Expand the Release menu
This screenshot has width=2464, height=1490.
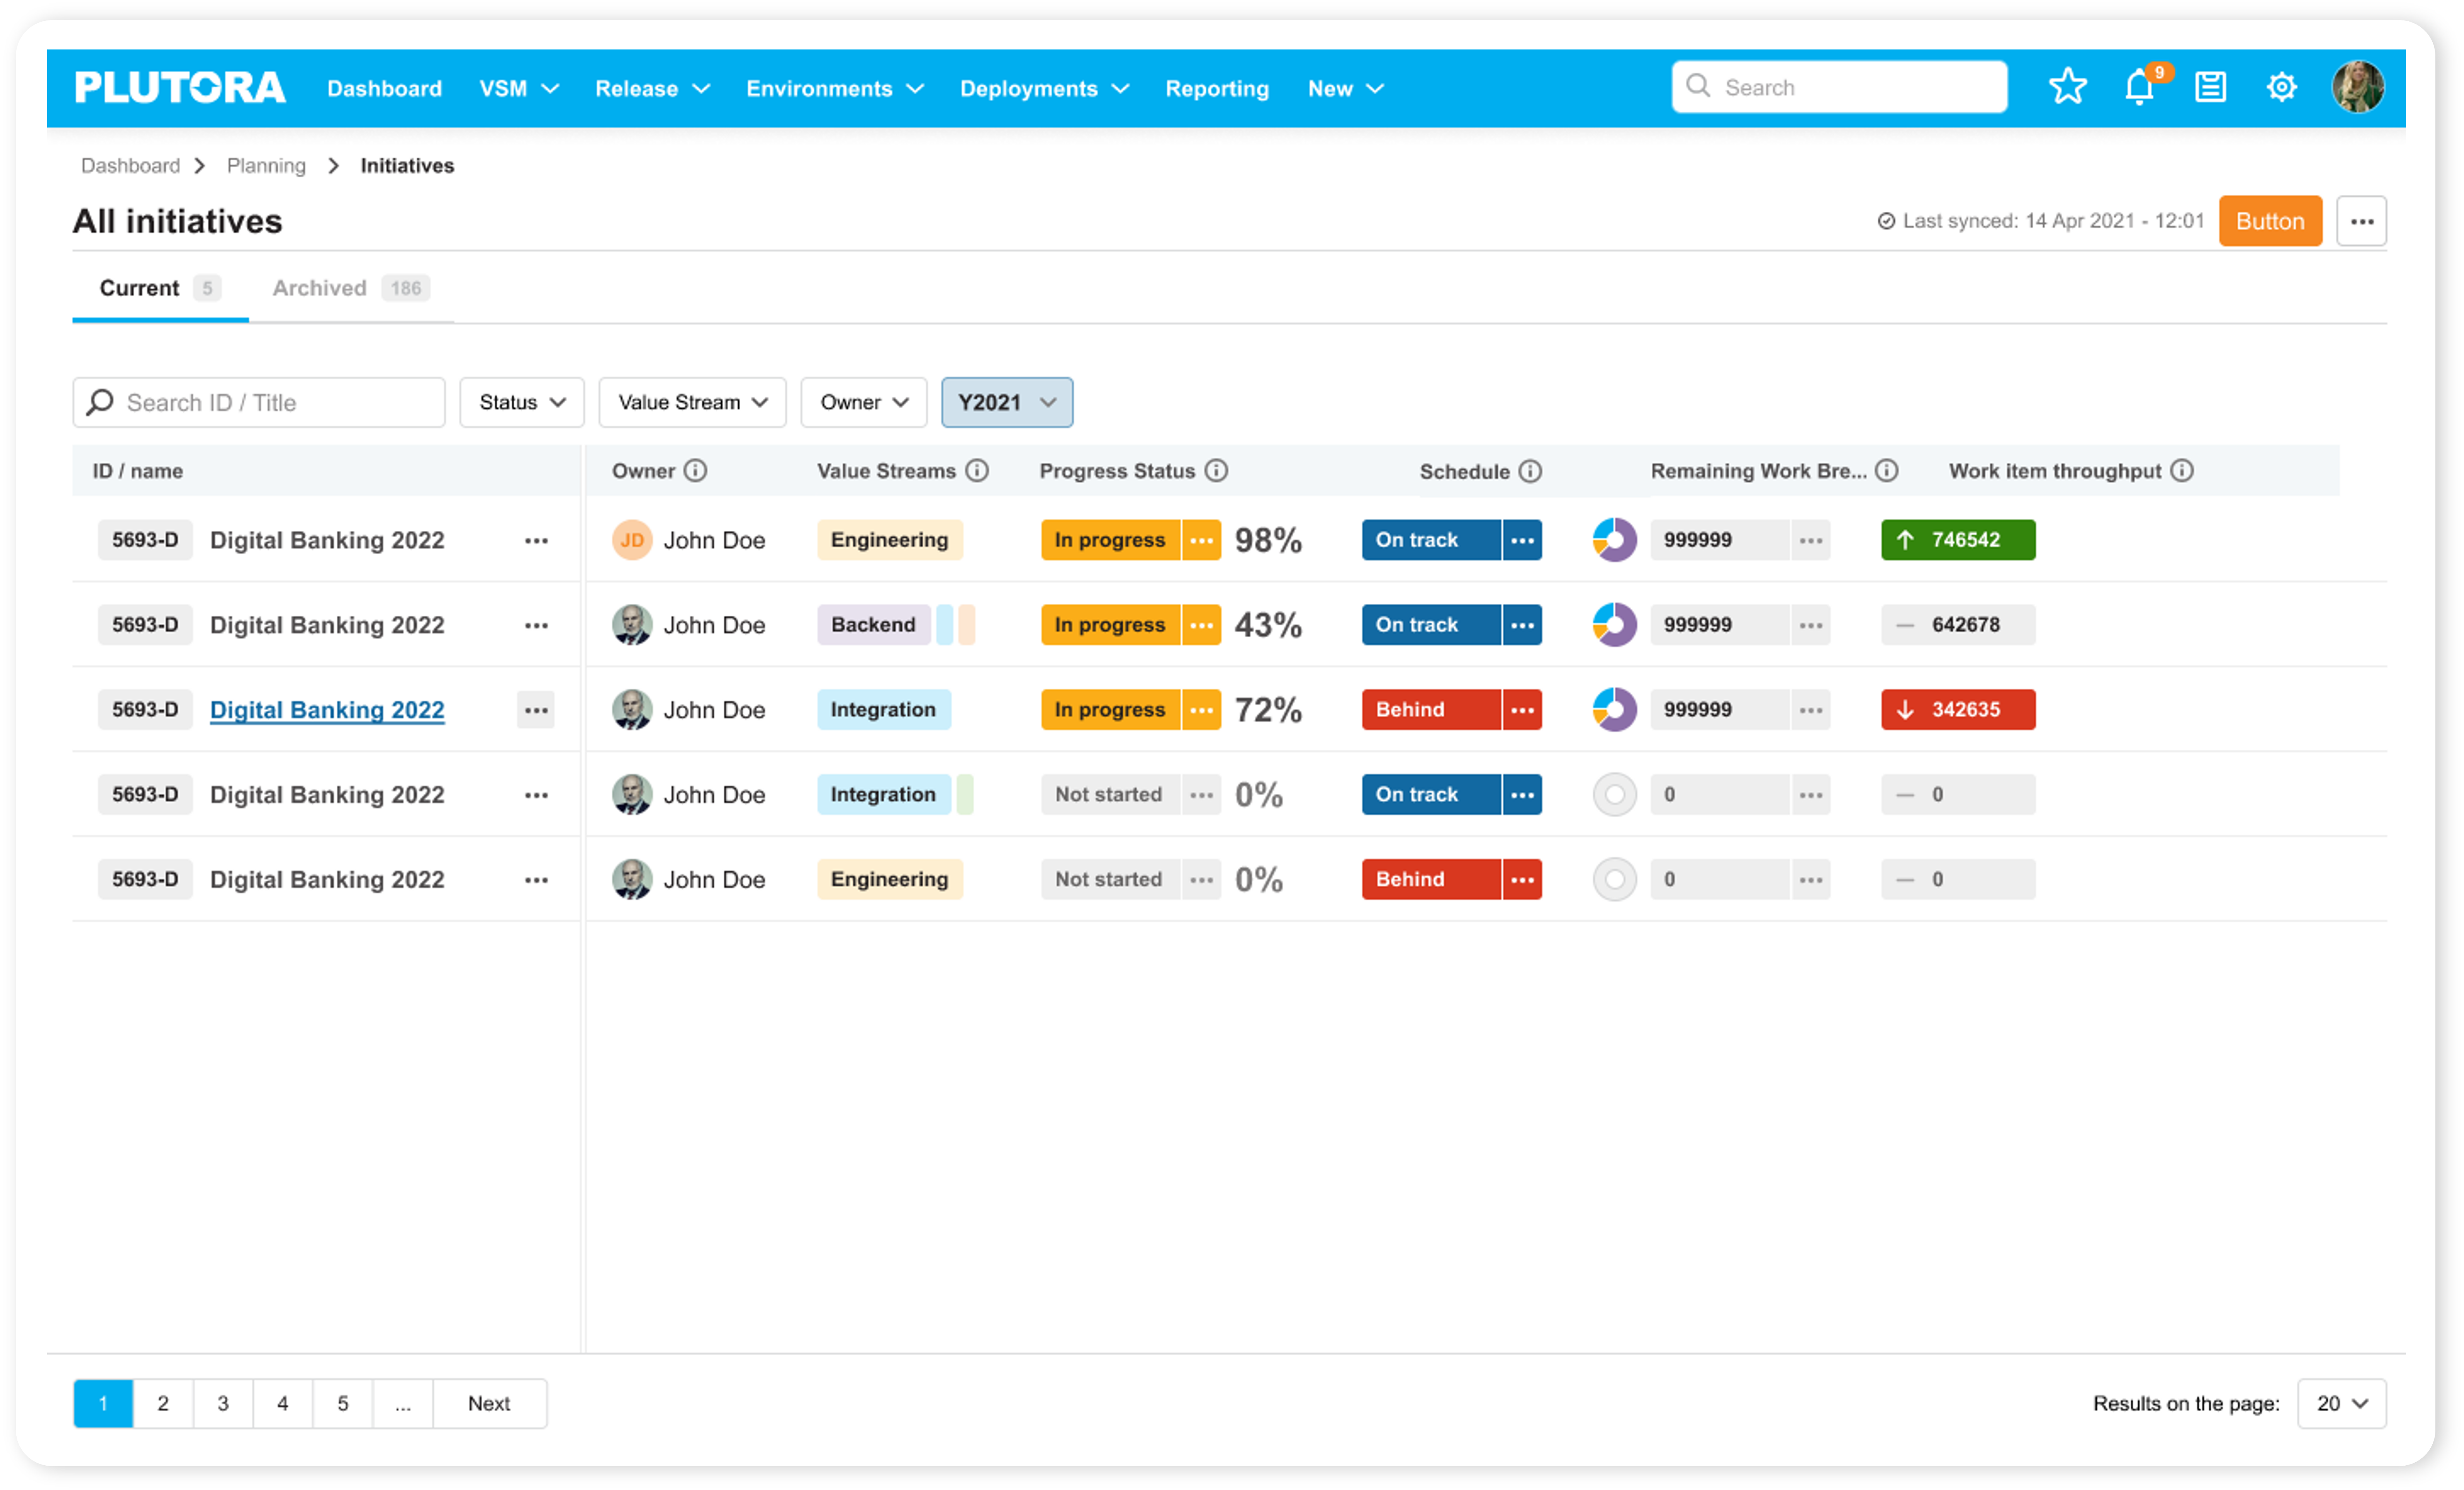click(652, 88)
